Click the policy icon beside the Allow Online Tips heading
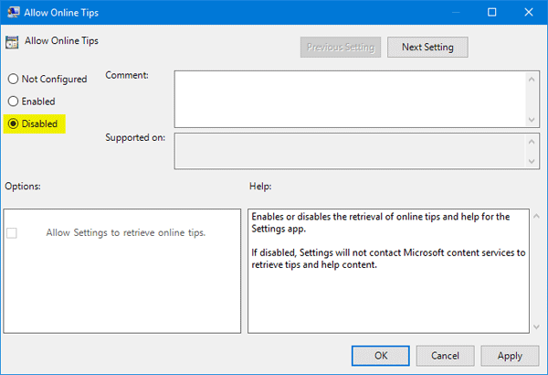The height and width of the screenshot is (375, 548). [12, 42]
